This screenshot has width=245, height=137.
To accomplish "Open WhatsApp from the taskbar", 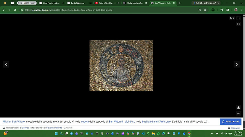I will tap(158, 134).
